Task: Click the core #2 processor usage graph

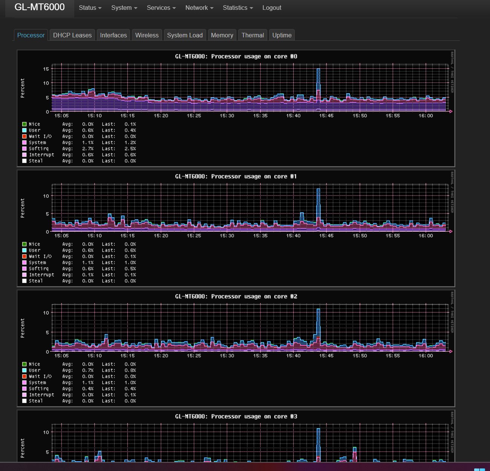Action: tap(236, 348)
